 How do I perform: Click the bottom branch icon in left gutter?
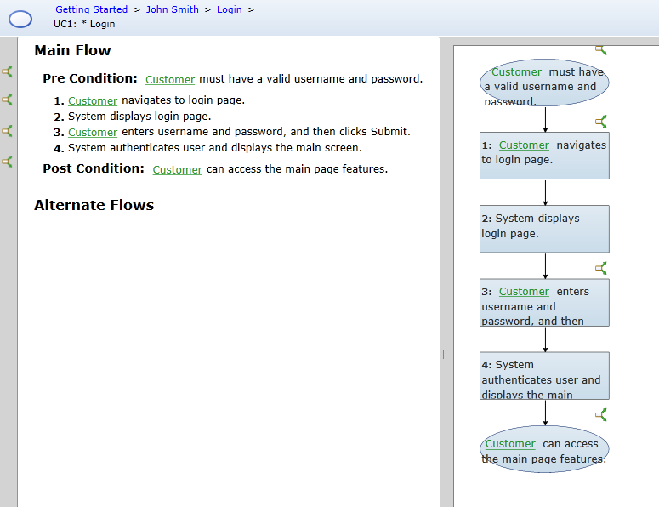coord(8,161)
